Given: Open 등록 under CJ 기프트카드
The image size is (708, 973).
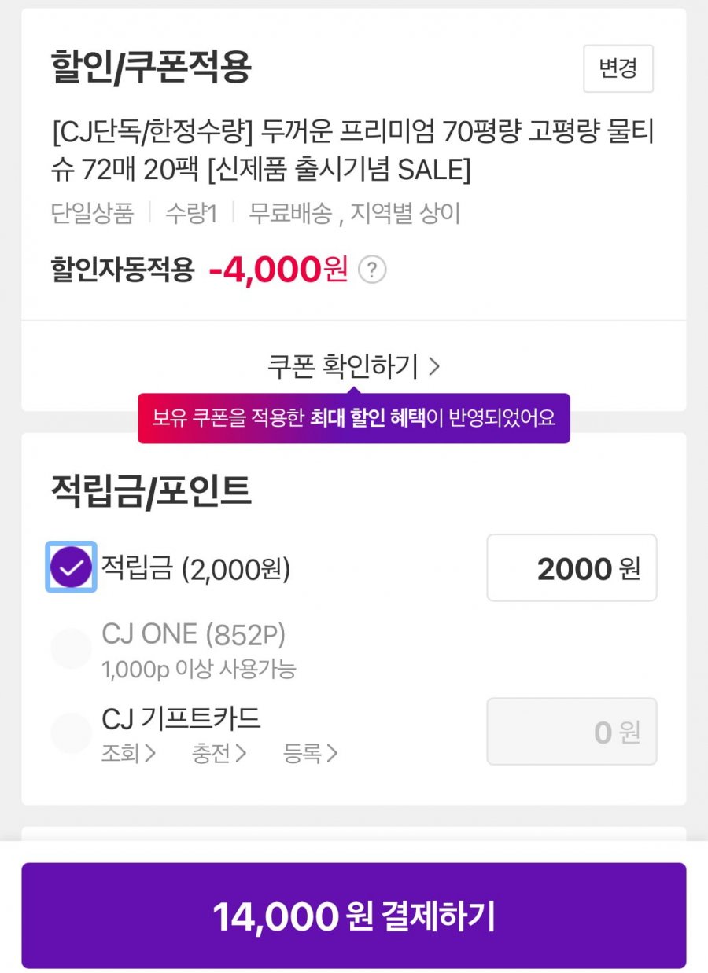Looking at the screenshot, I should tap(310, 753).
